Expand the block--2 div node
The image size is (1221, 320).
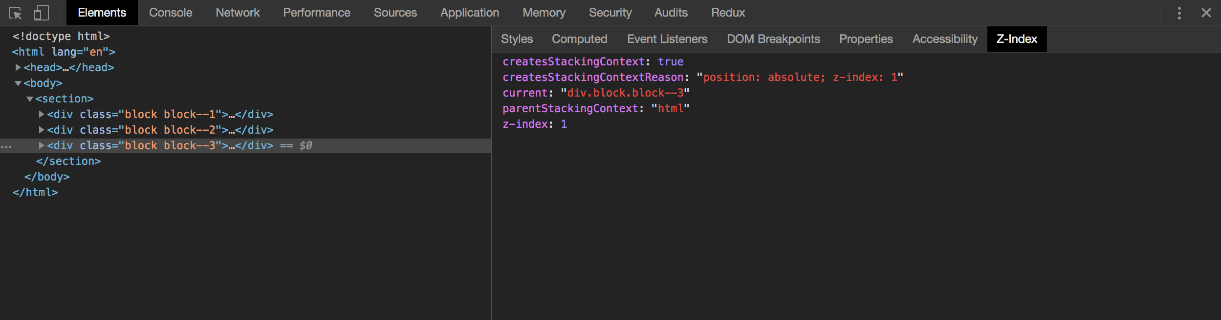pyautogui.click(x=42, y=130)
